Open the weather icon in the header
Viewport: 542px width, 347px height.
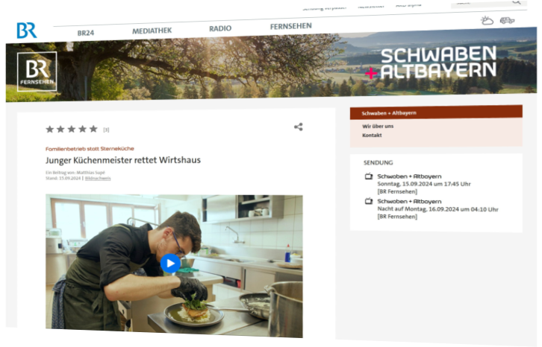[487, 21]
